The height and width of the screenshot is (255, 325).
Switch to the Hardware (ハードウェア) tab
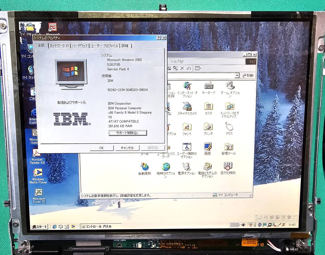click(x=80, y=46)
